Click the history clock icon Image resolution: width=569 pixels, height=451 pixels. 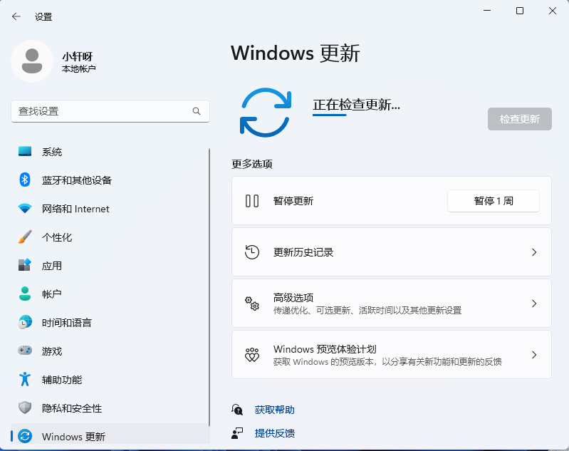[252, 252]
